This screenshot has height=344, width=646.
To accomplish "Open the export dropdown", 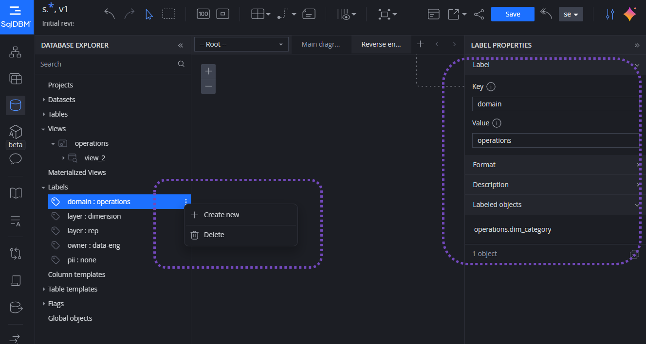I will click(x=457, y=14).
